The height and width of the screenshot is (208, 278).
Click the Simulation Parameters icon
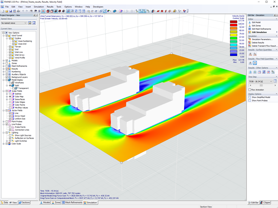coord(250,39)
